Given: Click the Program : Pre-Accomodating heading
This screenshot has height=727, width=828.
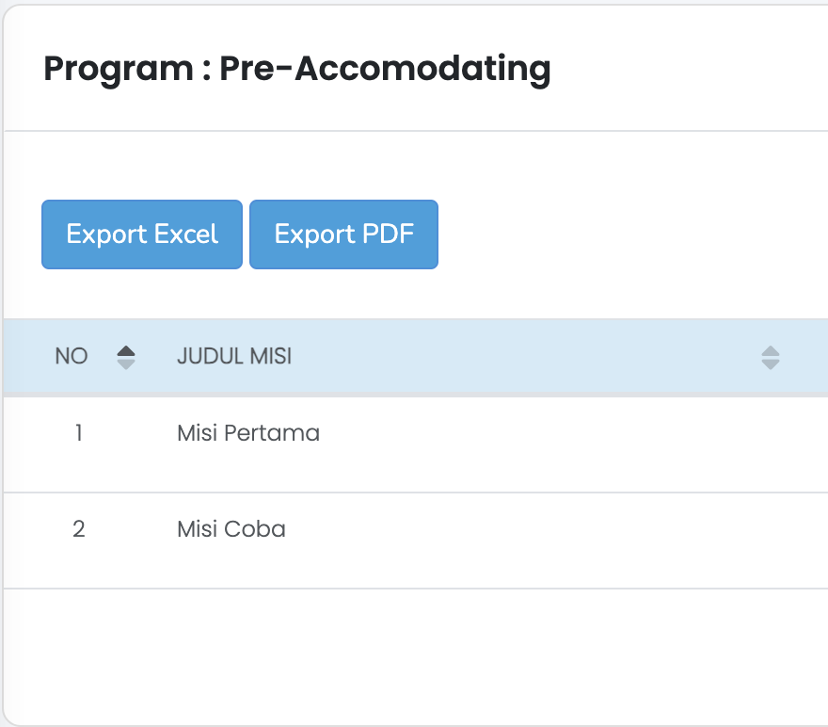Looking at the screenshot, I should pos(297,69).
